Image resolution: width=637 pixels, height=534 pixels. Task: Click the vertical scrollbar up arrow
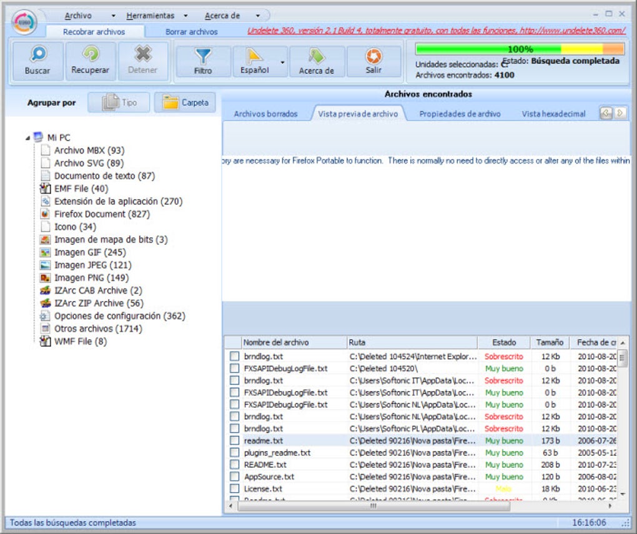623,344
